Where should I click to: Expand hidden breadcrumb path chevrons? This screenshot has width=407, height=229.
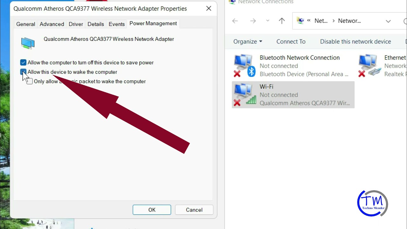coord(309,21)
